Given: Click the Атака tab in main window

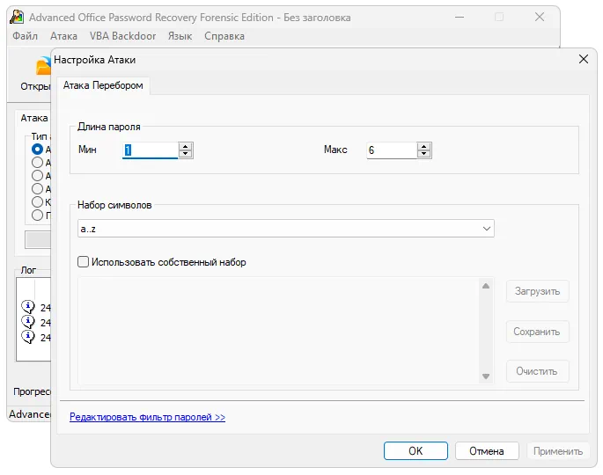Looking at the screenshot, I should (34, 118).
